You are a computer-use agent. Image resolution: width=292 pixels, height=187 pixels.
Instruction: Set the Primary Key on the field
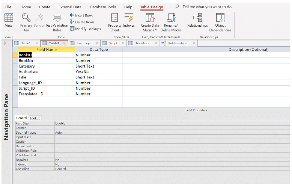coord(26,23)
